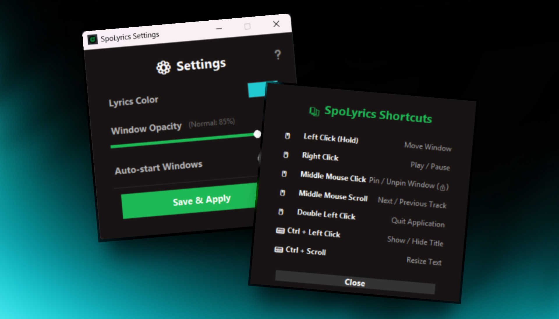Click keyboard icon beside Ctrl + Left Click
This screenshot has height=319, width=559.
tap(280, 231)
